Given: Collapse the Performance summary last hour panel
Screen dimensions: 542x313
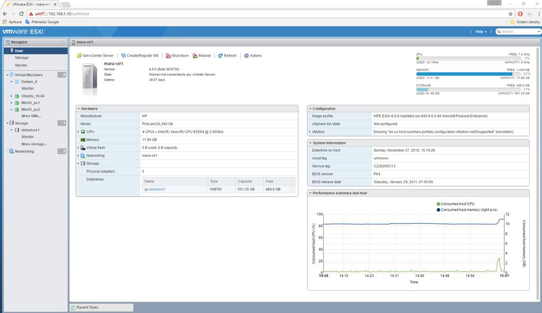Looking at the screenshot, I should click(x=310, y=193).
